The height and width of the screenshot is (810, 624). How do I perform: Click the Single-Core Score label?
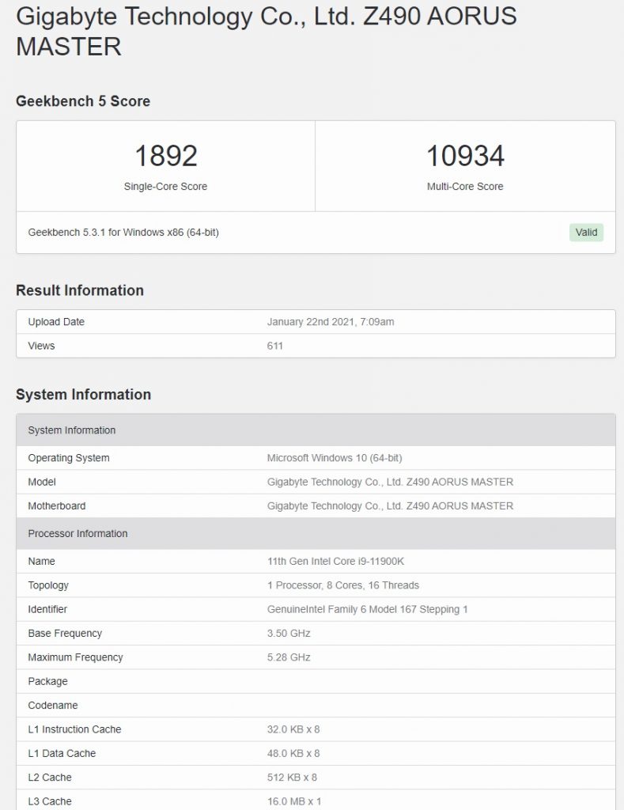tap(165, 187)
